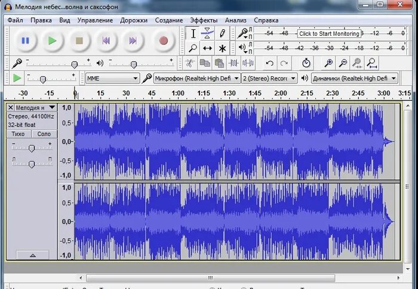
Task: Click the playback meter speaker icon
Action: 242,48
